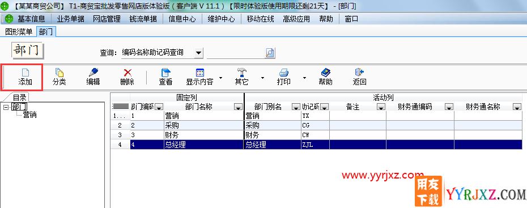The image size is (527, 208).
Task: Expand the arrow next to 其它
Action: (262, 78)
